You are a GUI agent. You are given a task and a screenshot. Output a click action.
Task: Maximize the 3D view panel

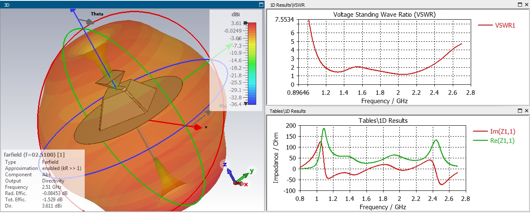(x=261, y=5)
